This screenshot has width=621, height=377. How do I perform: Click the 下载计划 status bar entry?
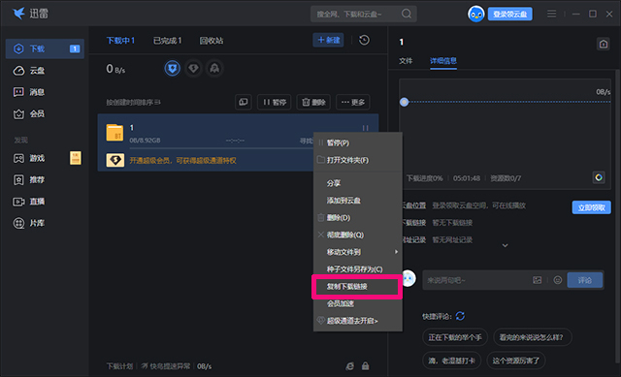coord(119,366)
